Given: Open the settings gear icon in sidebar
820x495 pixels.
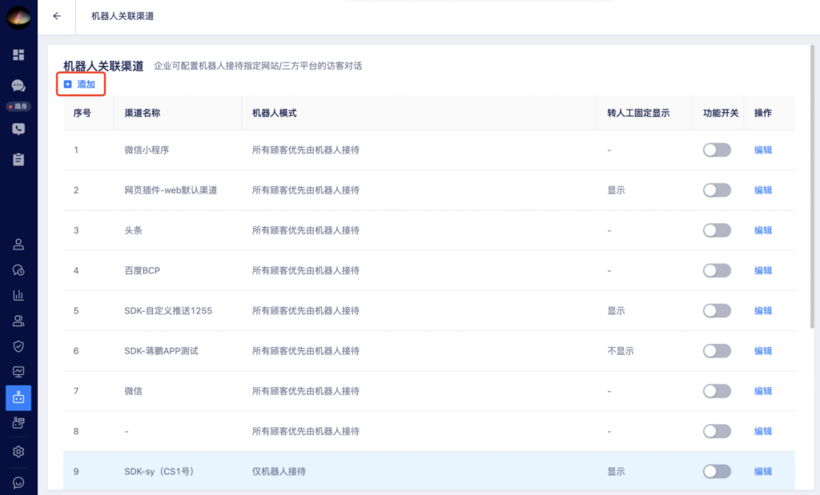Looking at the screenshot, I should (18, 452).
